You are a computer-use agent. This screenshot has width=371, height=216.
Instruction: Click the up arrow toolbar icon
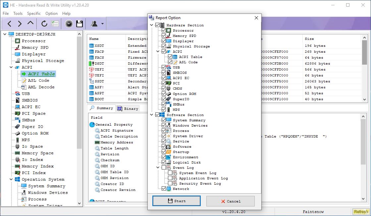(x=30, y=24)
